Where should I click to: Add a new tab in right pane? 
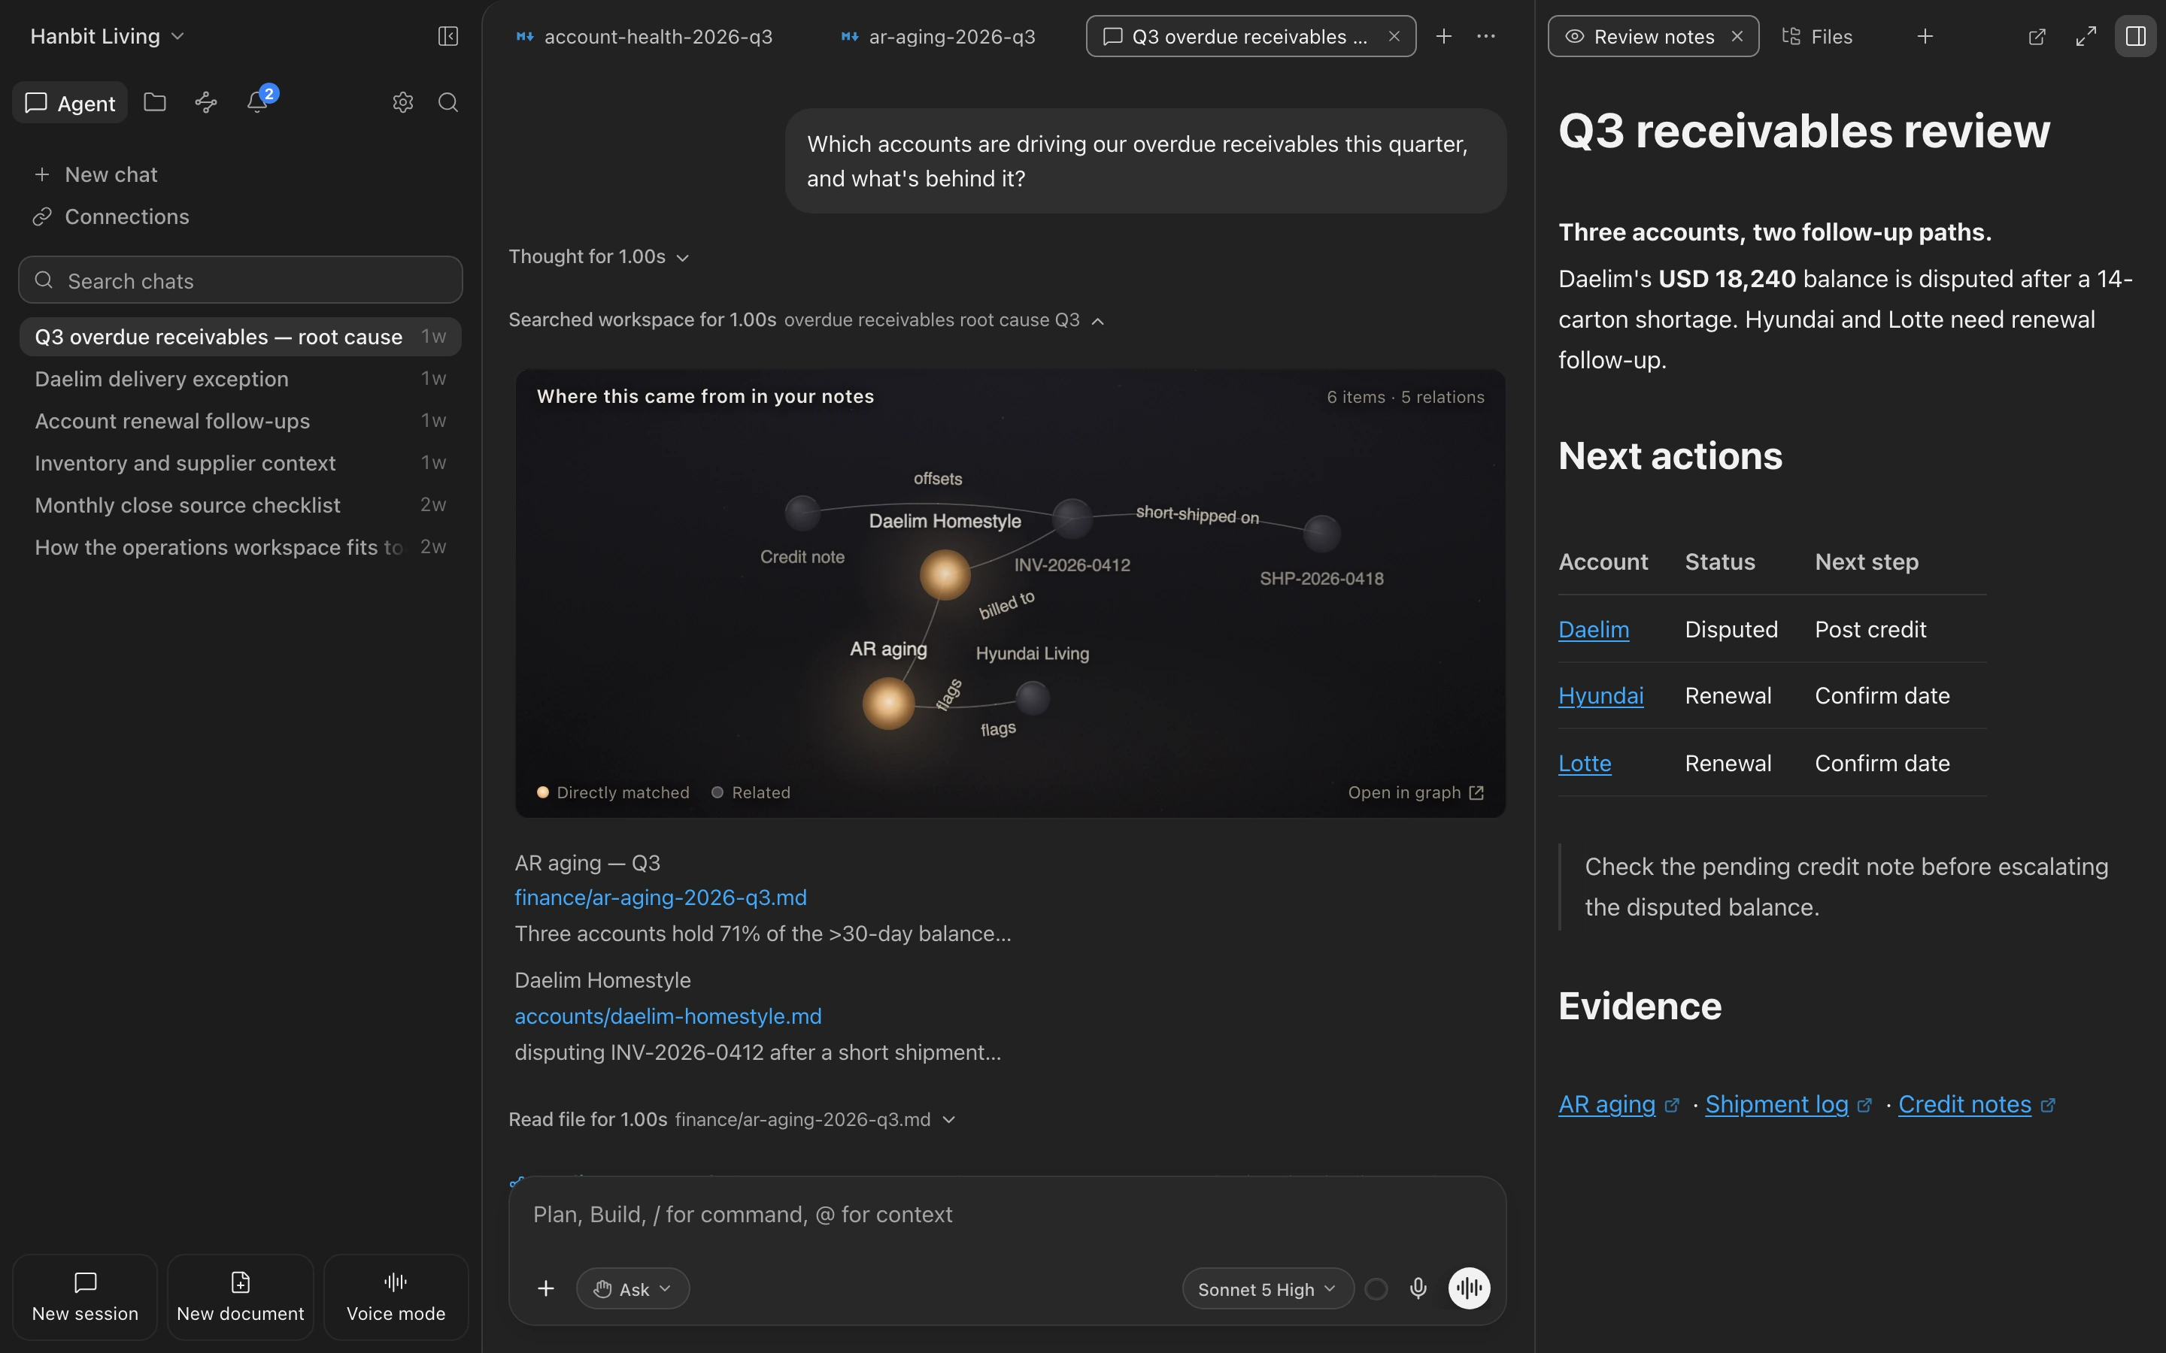(x=1925, y=37)
